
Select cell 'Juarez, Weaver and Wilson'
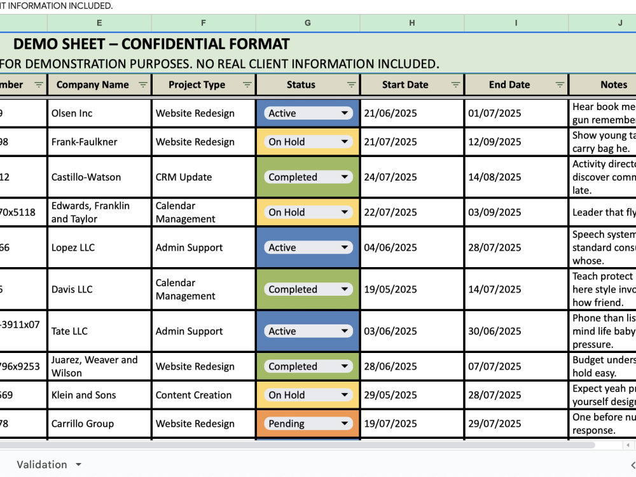click(x=99, y=367)
